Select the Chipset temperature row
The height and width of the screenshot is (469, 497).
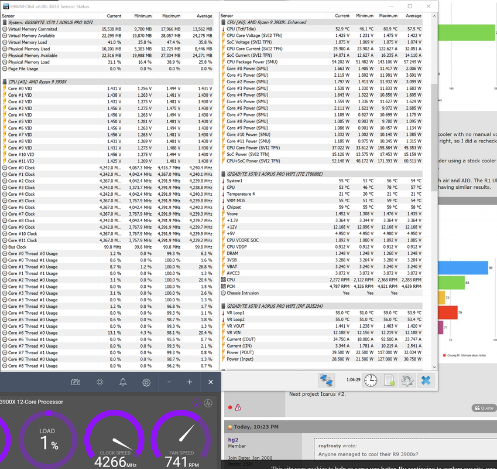(x=321, y=207)
